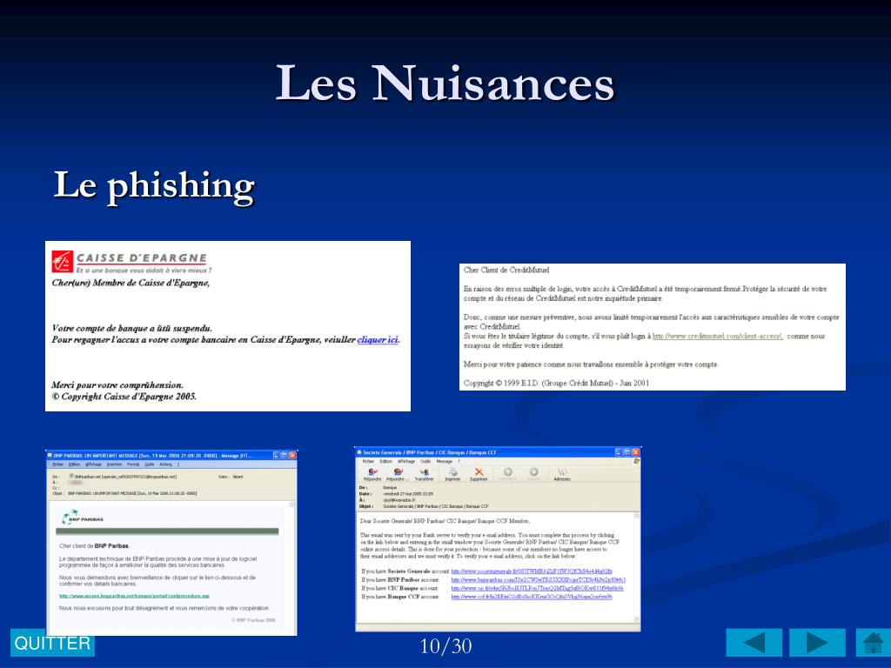
Task: Open the CIC Banque account verification link
Action: tap(537, 589)
